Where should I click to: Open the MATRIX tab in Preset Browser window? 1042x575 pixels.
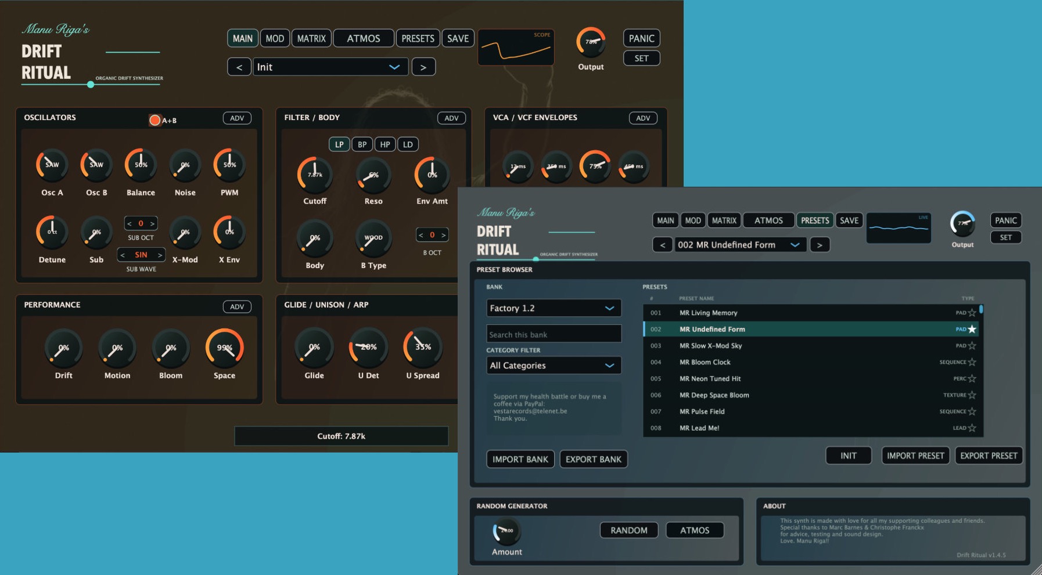point(724,220)
